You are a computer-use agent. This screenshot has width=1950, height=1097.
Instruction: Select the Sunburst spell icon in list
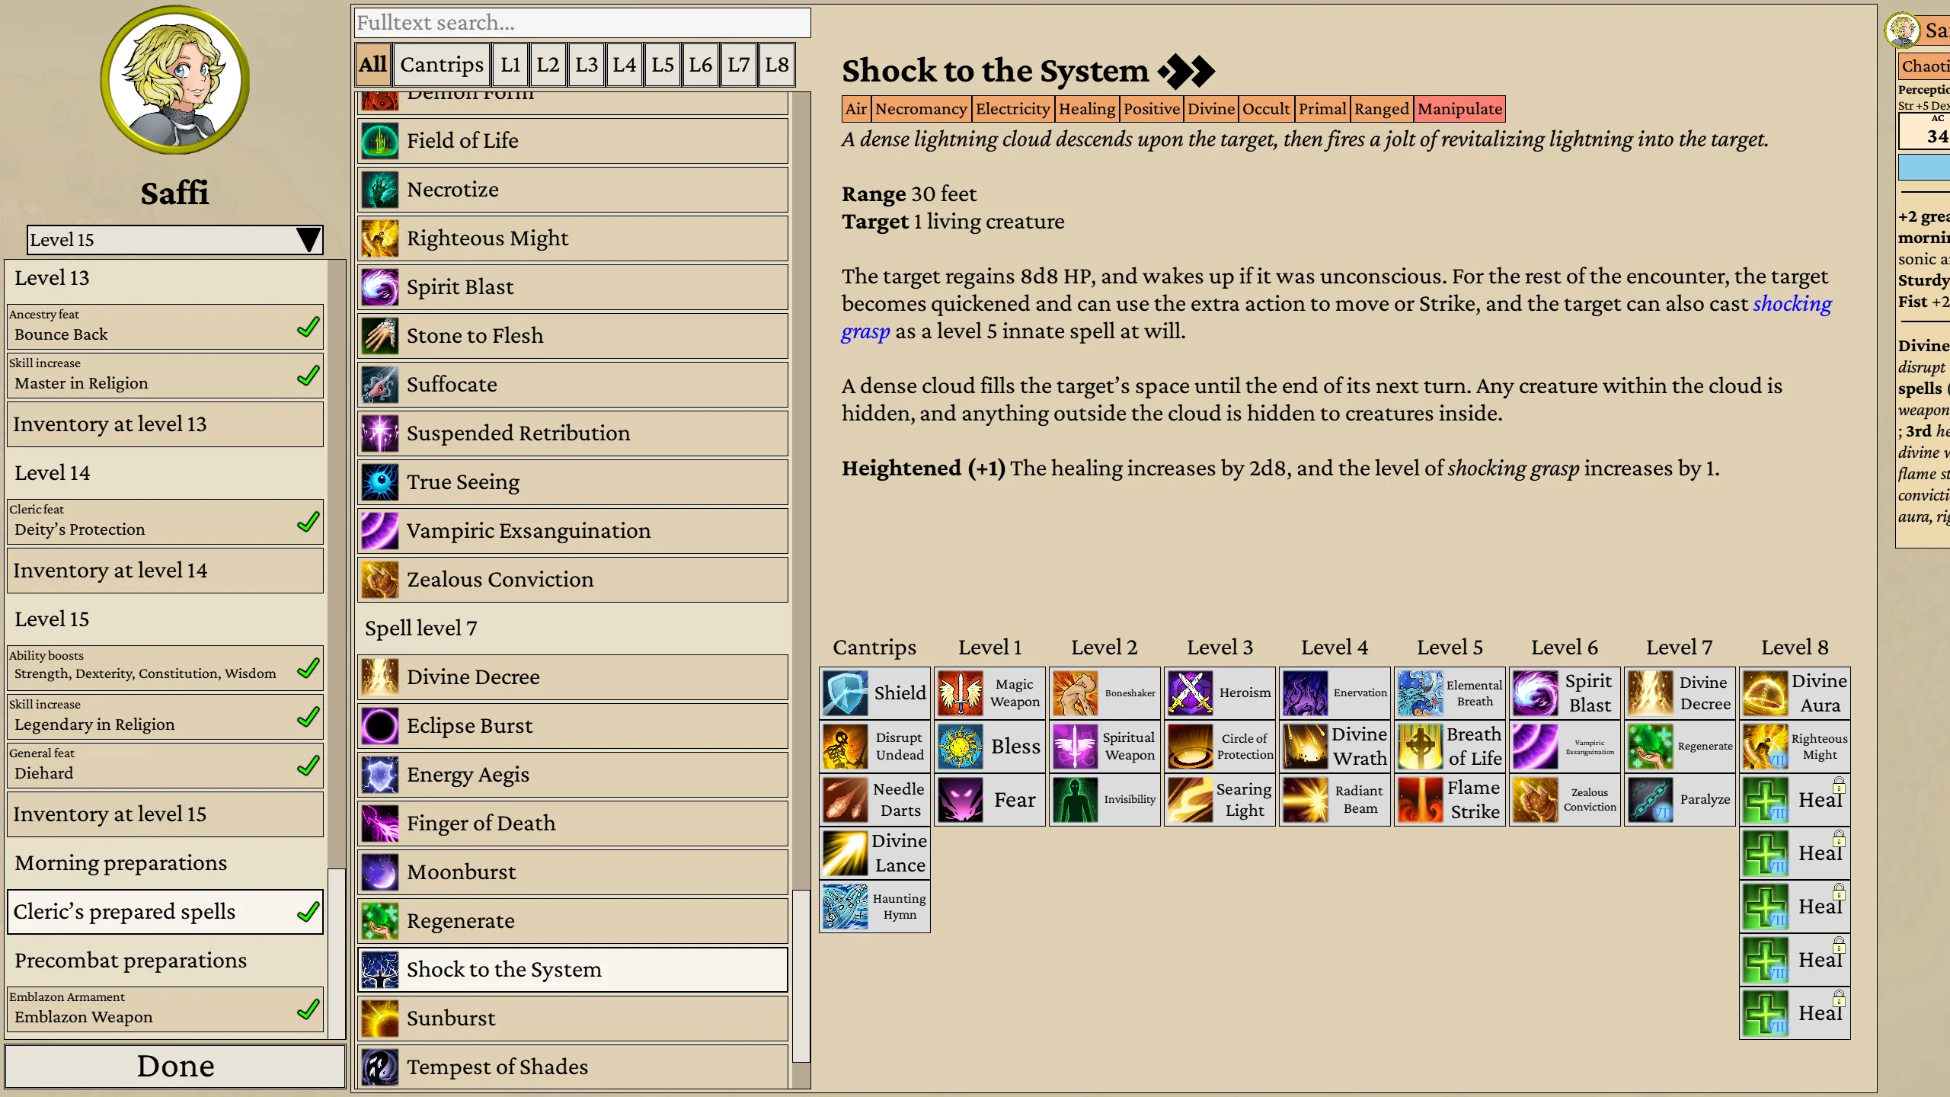tap(379, 1018)
